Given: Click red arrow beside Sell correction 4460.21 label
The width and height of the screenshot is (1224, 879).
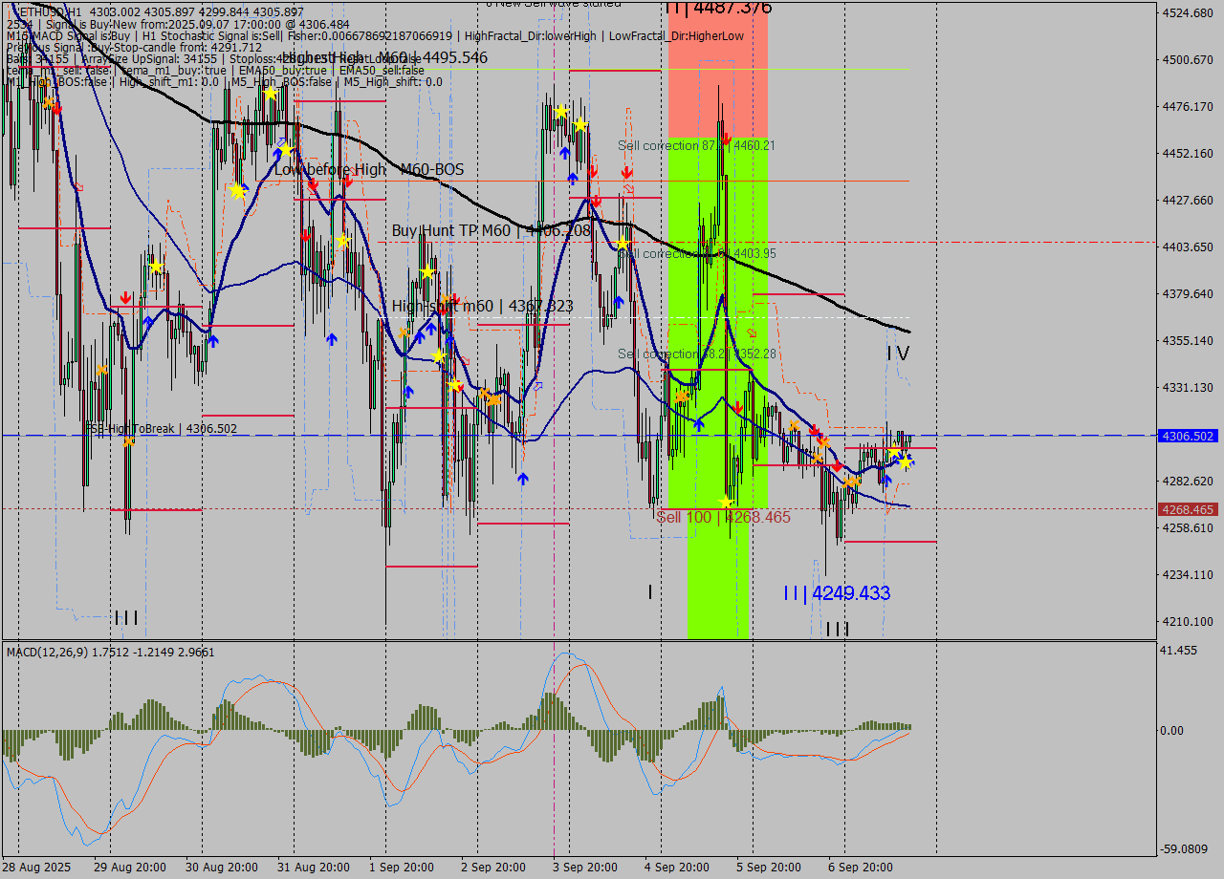Looking at the screenshot, I should (727, 141).
